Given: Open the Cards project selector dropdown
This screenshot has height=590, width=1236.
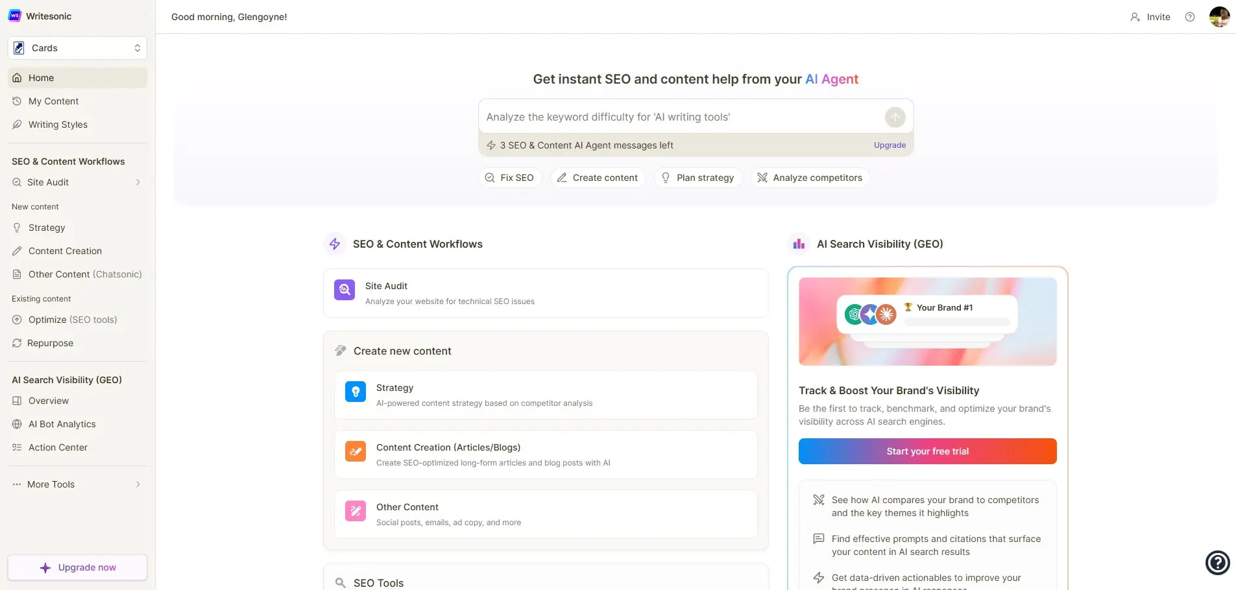Looking at the screenshot, I should click(77, 48).
